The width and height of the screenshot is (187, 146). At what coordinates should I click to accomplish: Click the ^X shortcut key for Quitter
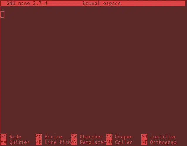[x=4, y=142]
